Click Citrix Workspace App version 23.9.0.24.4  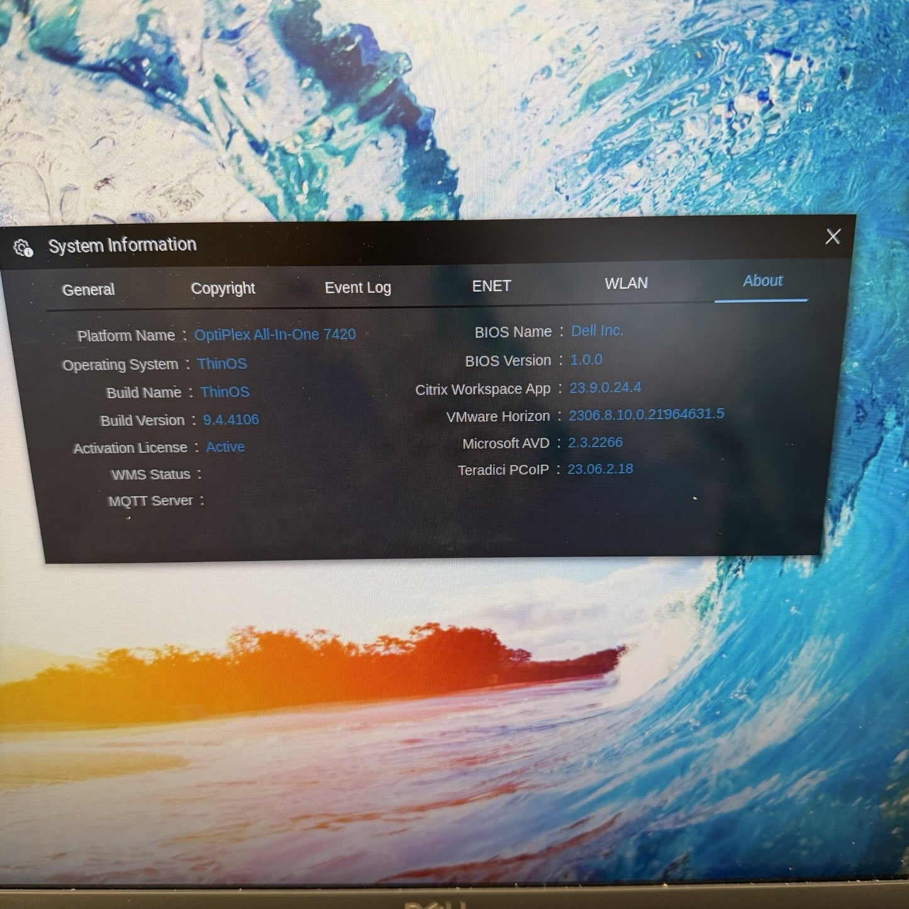tap(605, 388)
